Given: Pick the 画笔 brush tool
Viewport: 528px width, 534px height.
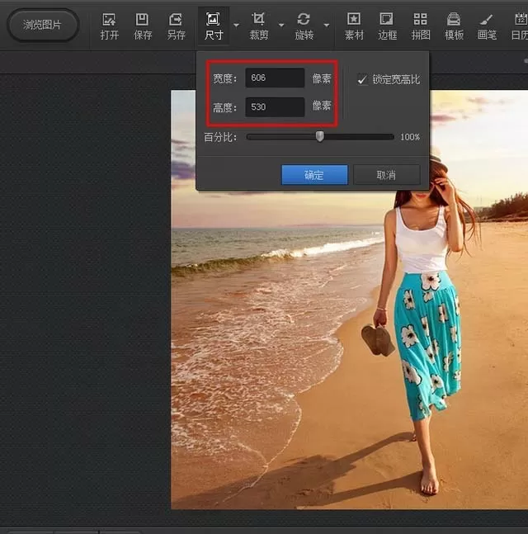Looking at the screenshot, I should point(487,26).
